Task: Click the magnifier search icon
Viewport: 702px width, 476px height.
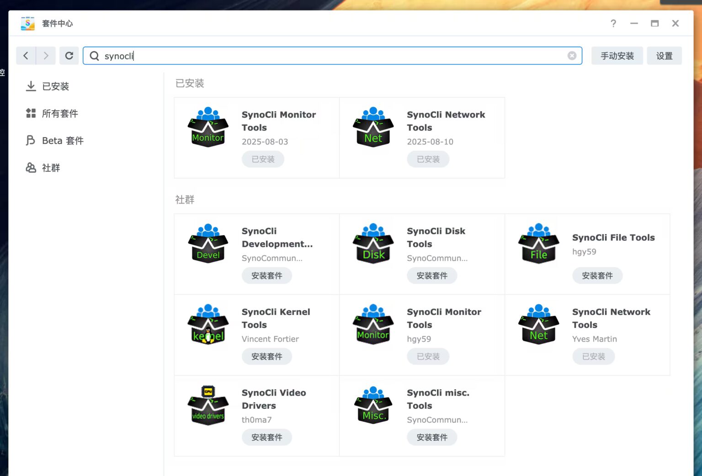Action: [95, 56]
